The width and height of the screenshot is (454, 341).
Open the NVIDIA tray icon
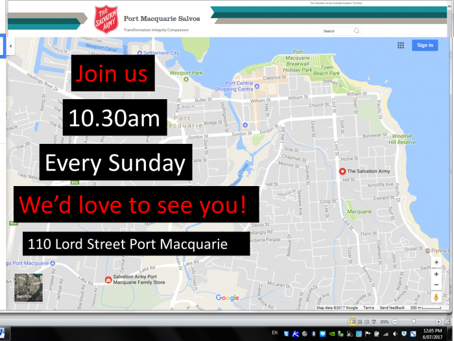[x=332, y=334]
